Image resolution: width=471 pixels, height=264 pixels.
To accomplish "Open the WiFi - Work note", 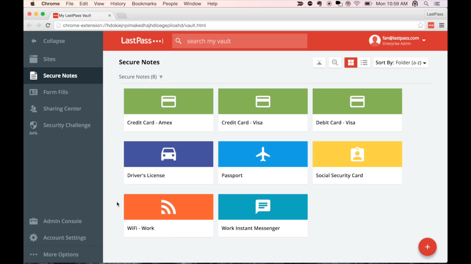I will click(x=168, y=215).
